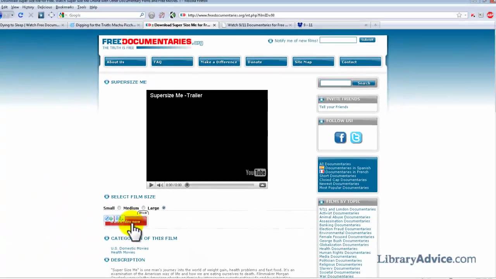Viewport: 496px width, 279px height.
Task: Open Documentaries in Spanish link
Action: [x=348, y=168]
